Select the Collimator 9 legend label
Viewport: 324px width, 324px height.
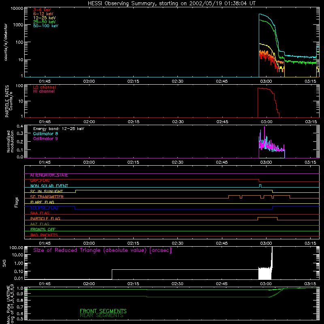[45, 139]
